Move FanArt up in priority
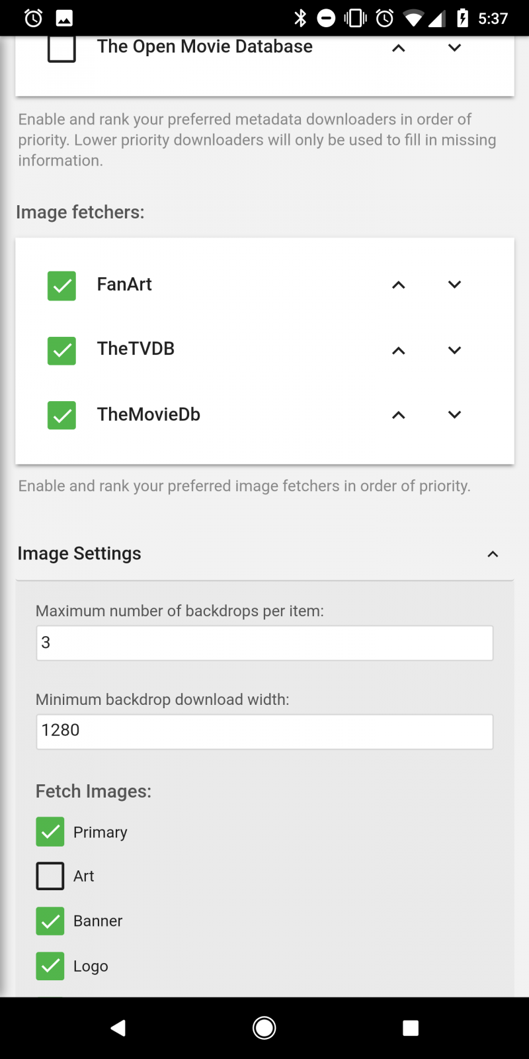 click(x=398, y=285)
